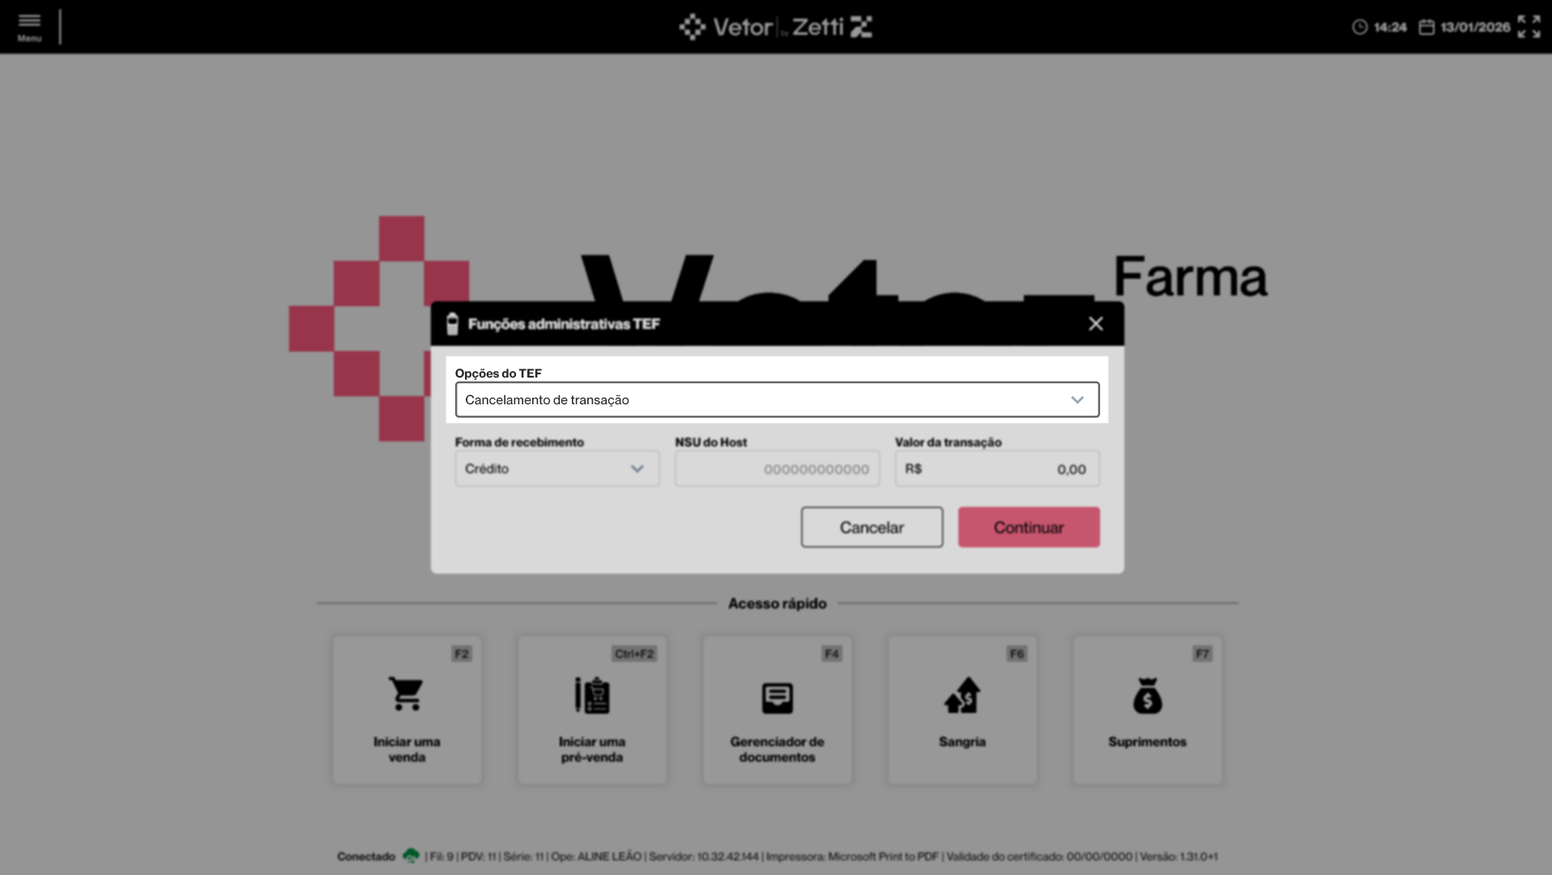Click the Validade do certificado status entry
The height and width of the screenshot is (875, 1552).
tap(1039, 856)
